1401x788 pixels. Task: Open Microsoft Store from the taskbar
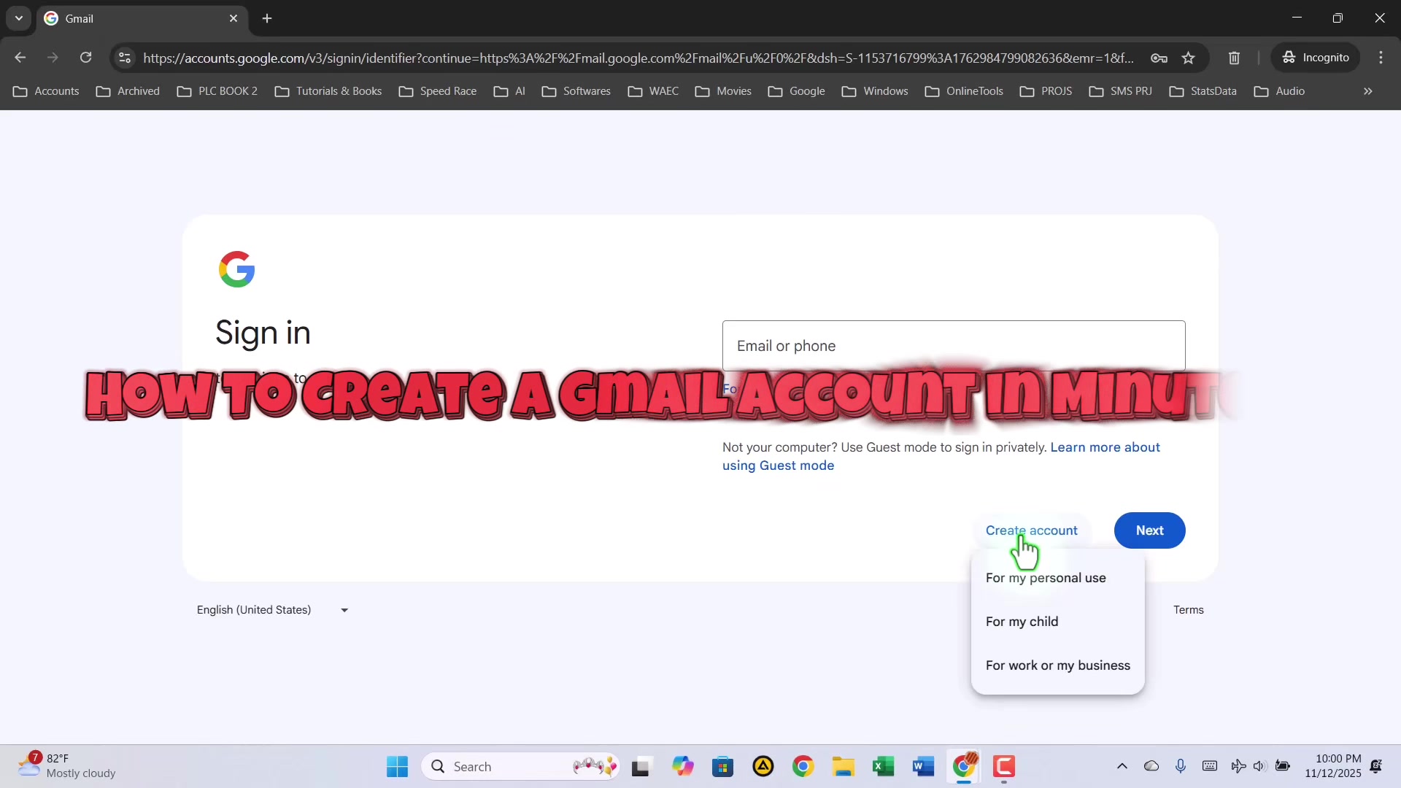723,767
